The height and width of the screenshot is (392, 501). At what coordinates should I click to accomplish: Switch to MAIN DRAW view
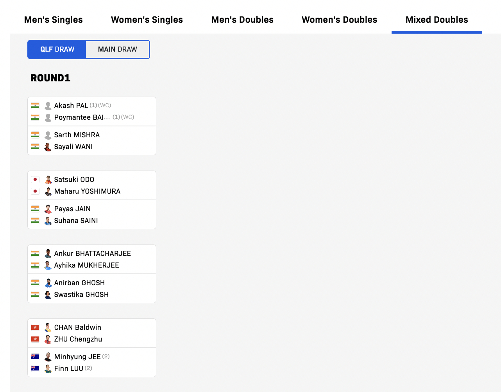tap(118, 49)
